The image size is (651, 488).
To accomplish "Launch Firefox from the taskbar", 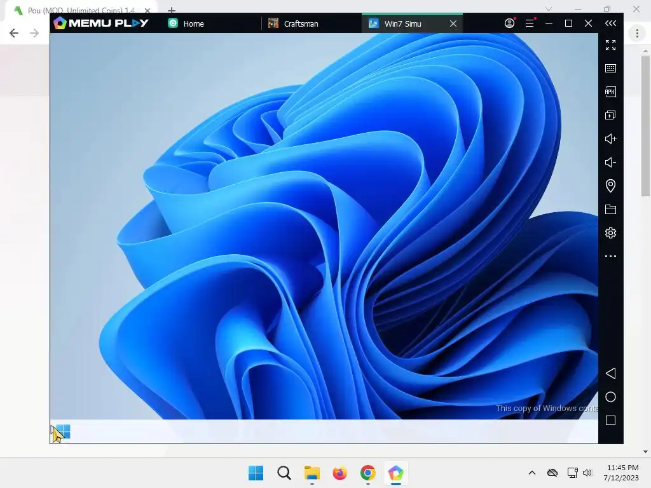I will pyautogui.click(x=339, y=473).
